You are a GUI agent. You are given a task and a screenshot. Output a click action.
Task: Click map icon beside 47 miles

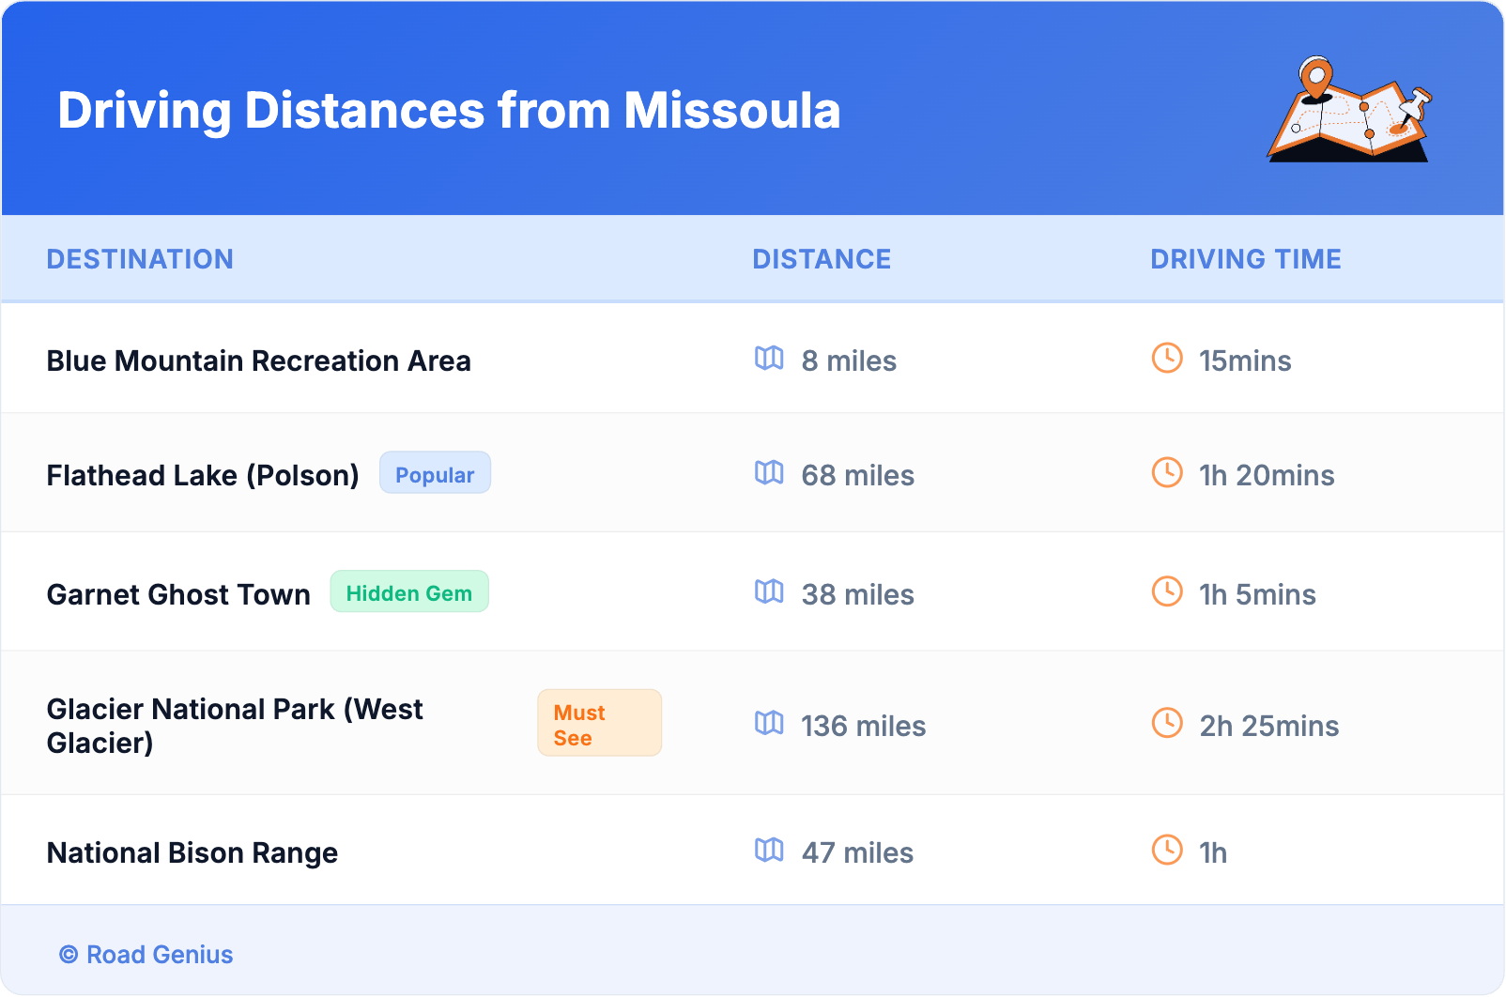pos(769,850)
